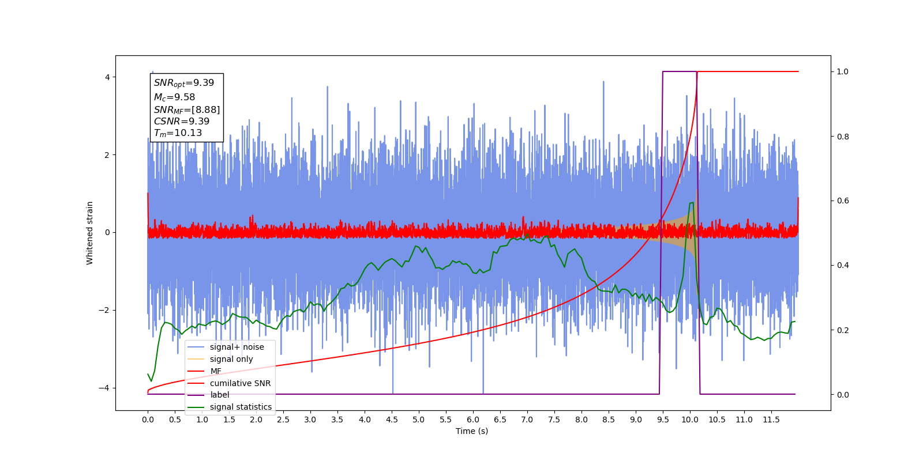This screenshot has height=461, width=923.
Task: Click x-axis tick label 6.5
Action: tap(500, 420)
